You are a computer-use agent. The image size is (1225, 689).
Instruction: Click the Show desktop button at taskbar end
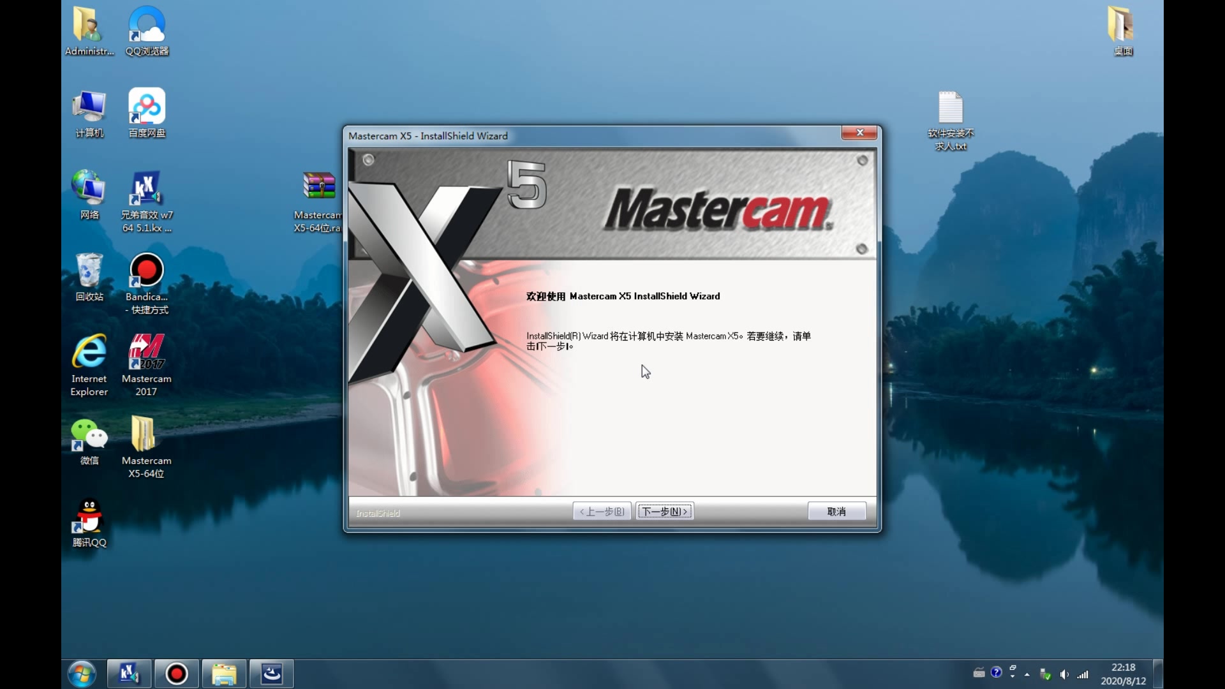click(1158, 674)
